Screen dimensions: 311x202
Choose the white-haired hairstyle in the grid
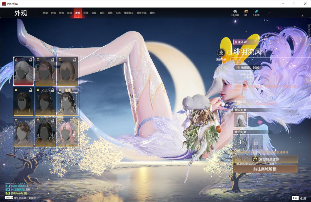click(x=24, y=71)
